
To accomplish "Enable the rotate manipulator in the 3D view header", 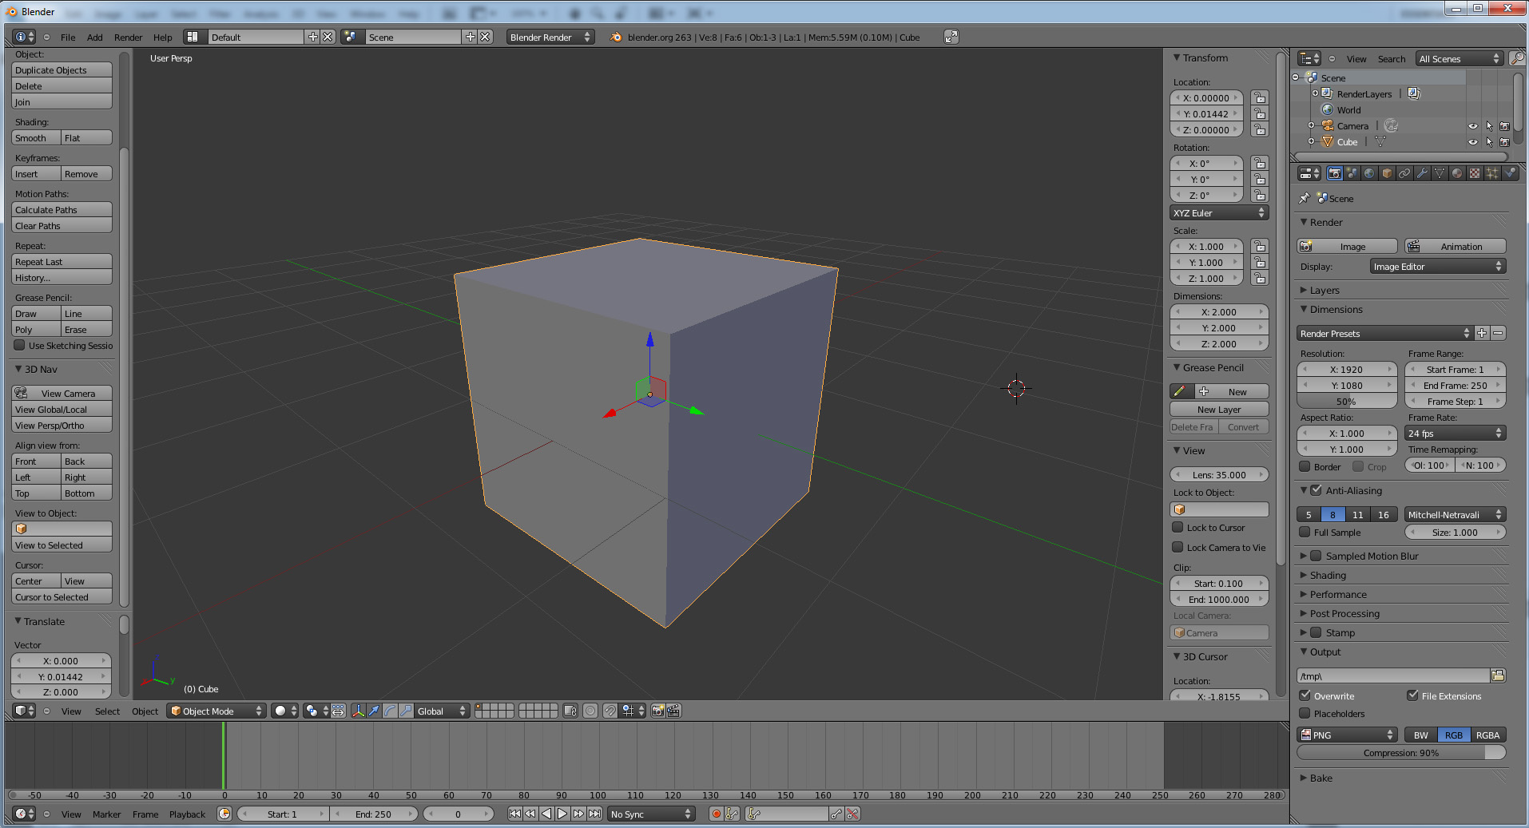I will coord(391,711).
